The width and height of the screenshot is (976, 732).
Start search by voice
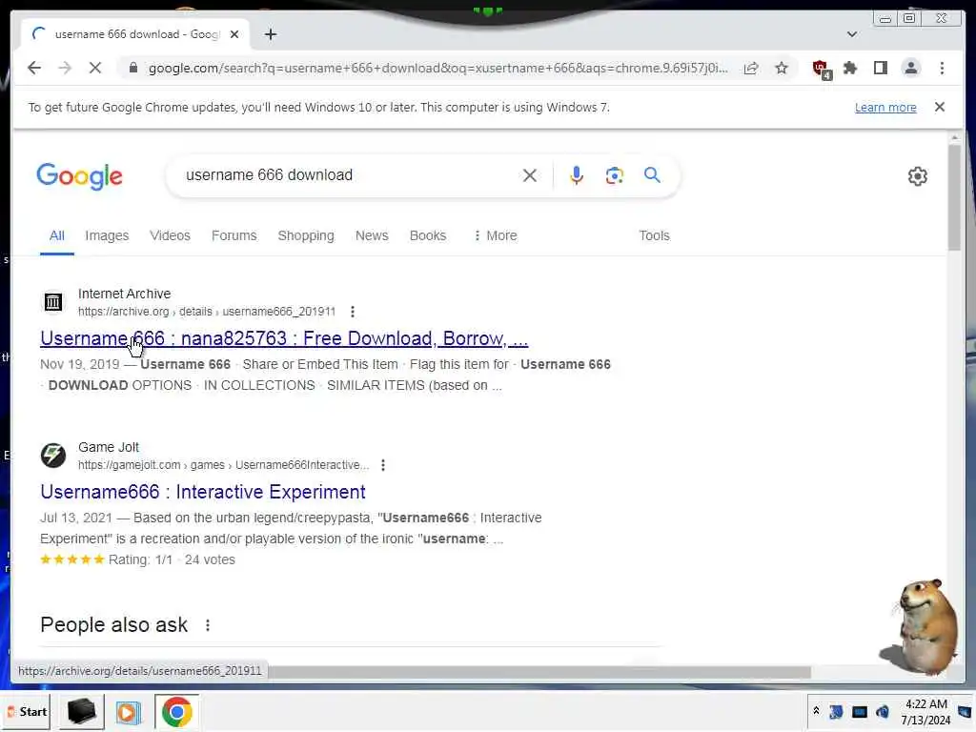(577, 175)
